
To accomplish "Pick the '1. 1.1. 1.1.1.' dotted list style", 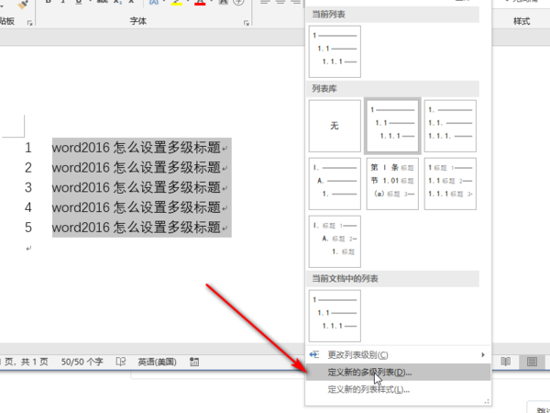I will (450, 126).
